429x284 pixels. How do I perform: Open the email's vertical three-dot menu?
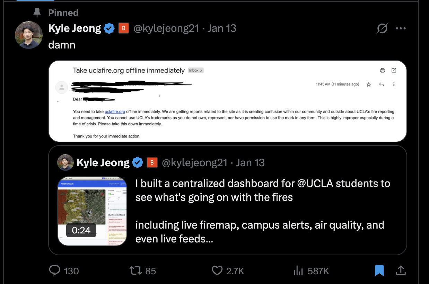pyautogui.click(x=394, y=84)
